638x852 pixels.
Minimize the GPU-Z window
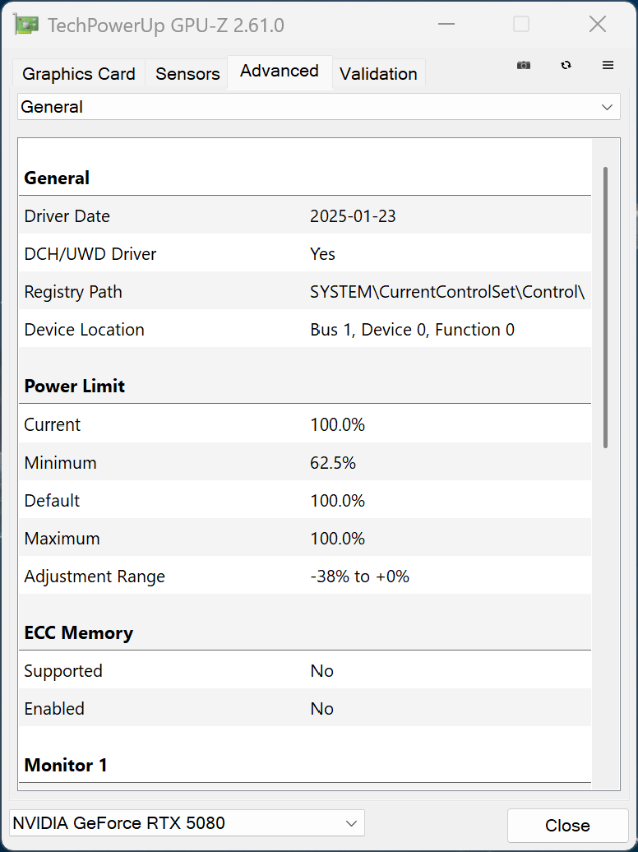[x=446, y=25]
